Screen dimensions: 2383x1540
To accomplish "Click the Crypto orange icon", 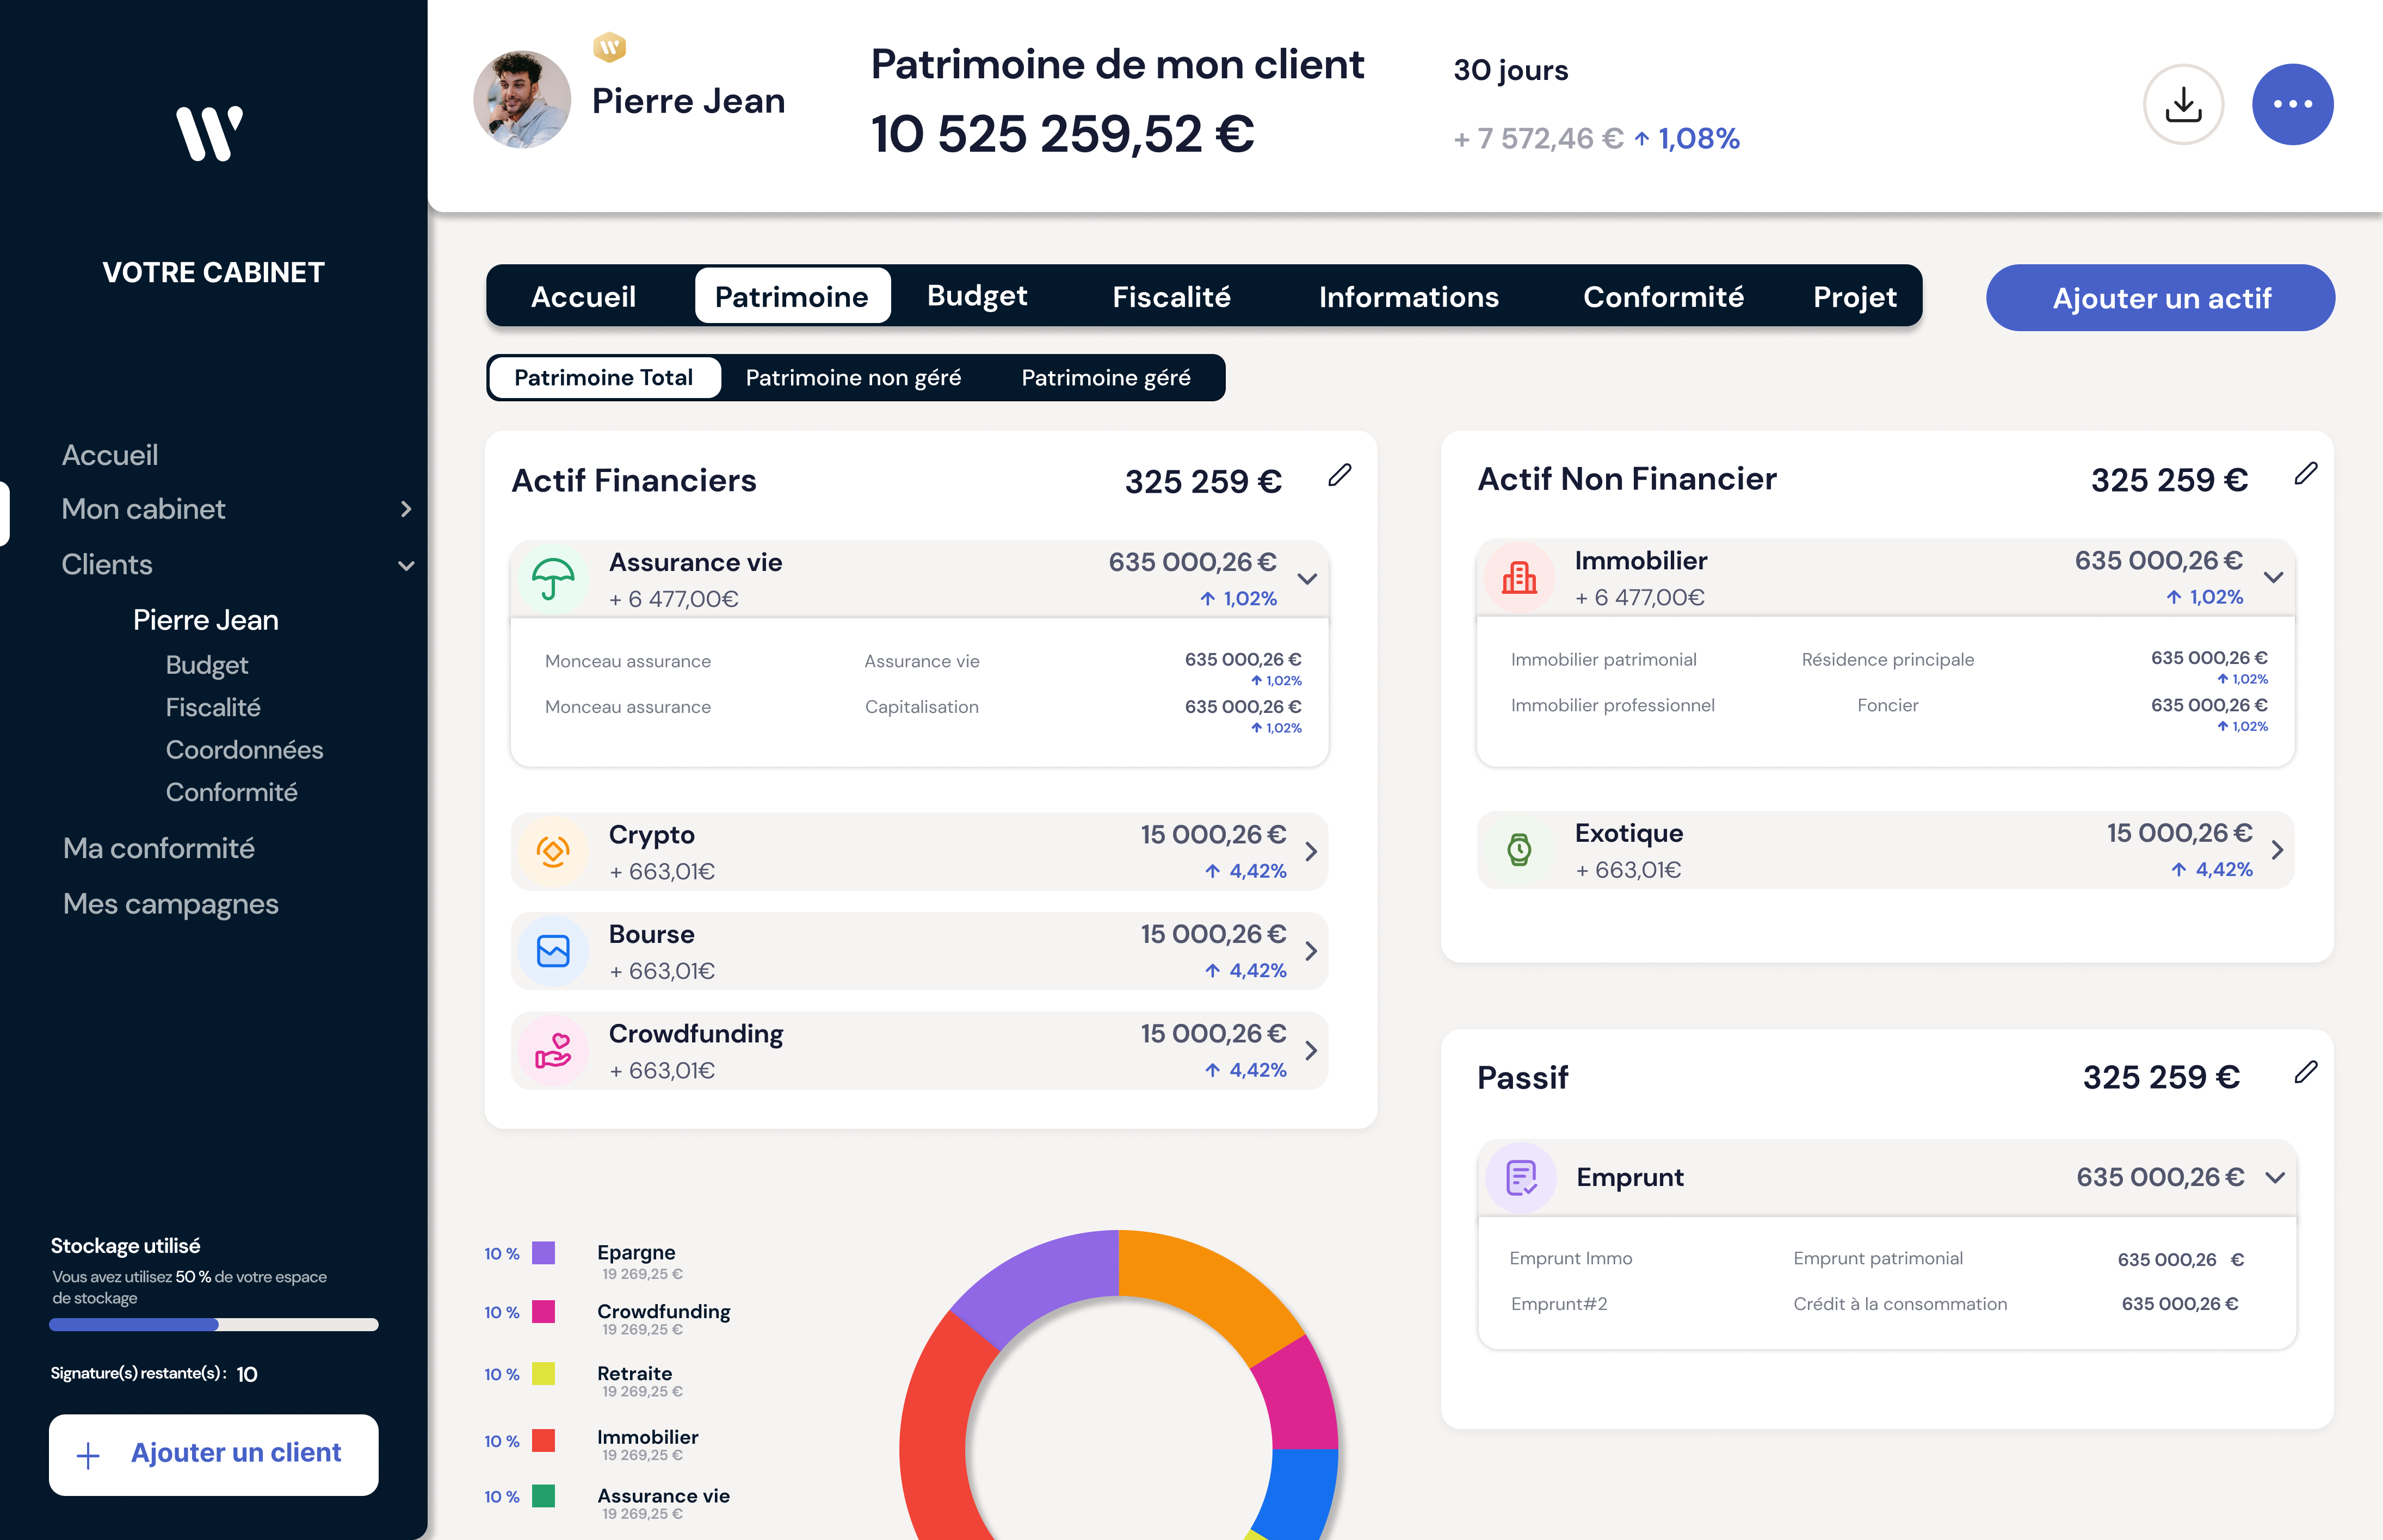I will click(553, 851).
